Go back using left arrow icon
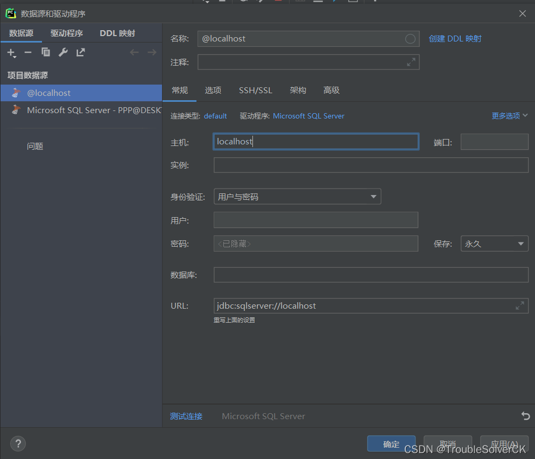Image resolution: width=535 pixels, height=459 pixels. pyautogui.click(x=134, y=52)
